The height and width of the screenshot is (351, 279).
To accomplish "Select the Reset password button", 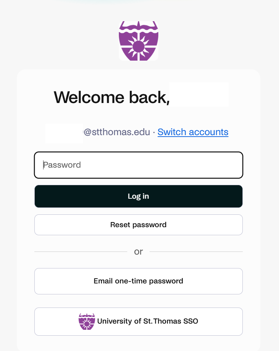I will pos(139,225).
